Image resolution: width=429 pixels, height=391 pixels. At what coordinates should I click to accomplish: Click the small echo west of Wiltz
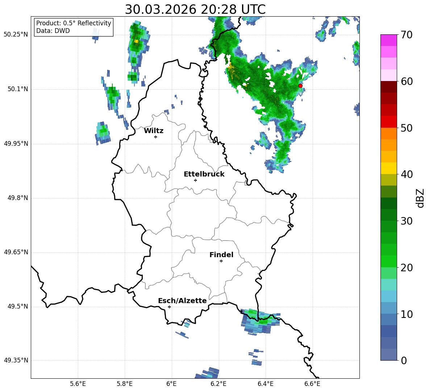coord(103,133)
